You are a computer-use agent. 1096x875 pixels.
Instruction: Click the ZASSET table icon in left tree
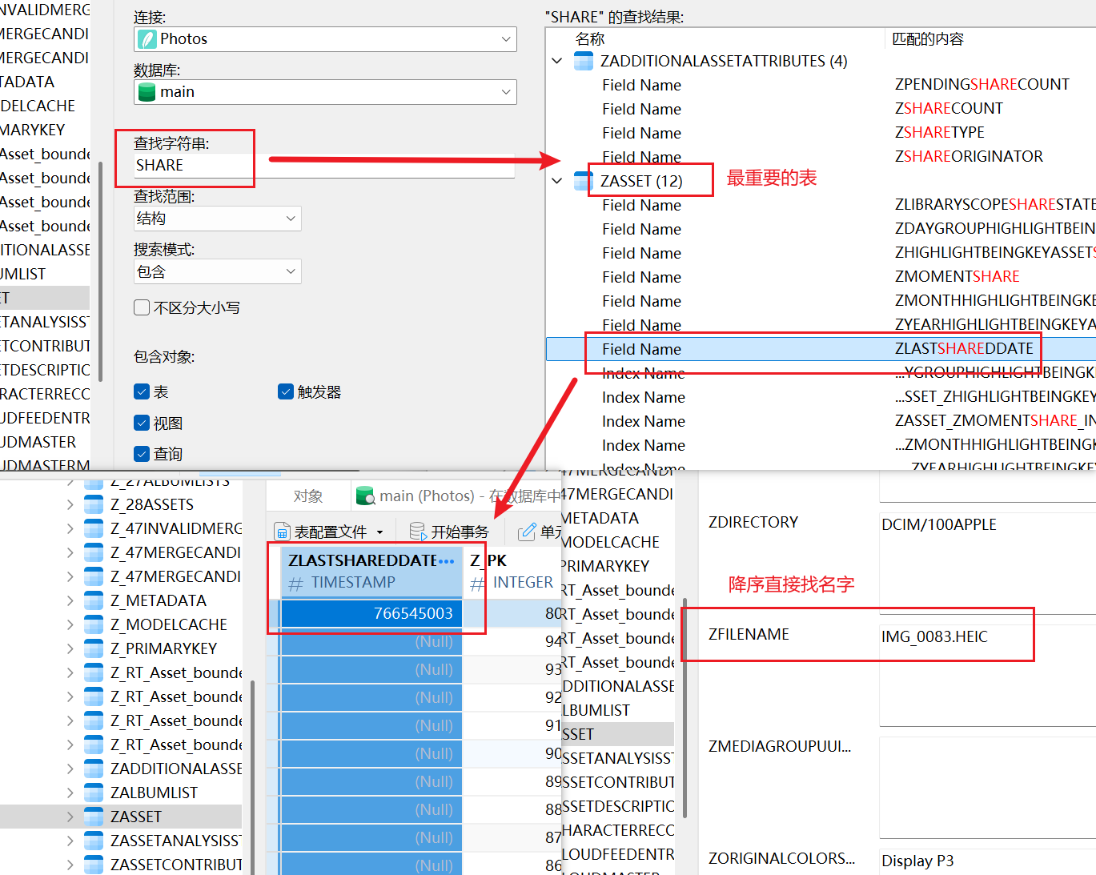coord(94,817)
